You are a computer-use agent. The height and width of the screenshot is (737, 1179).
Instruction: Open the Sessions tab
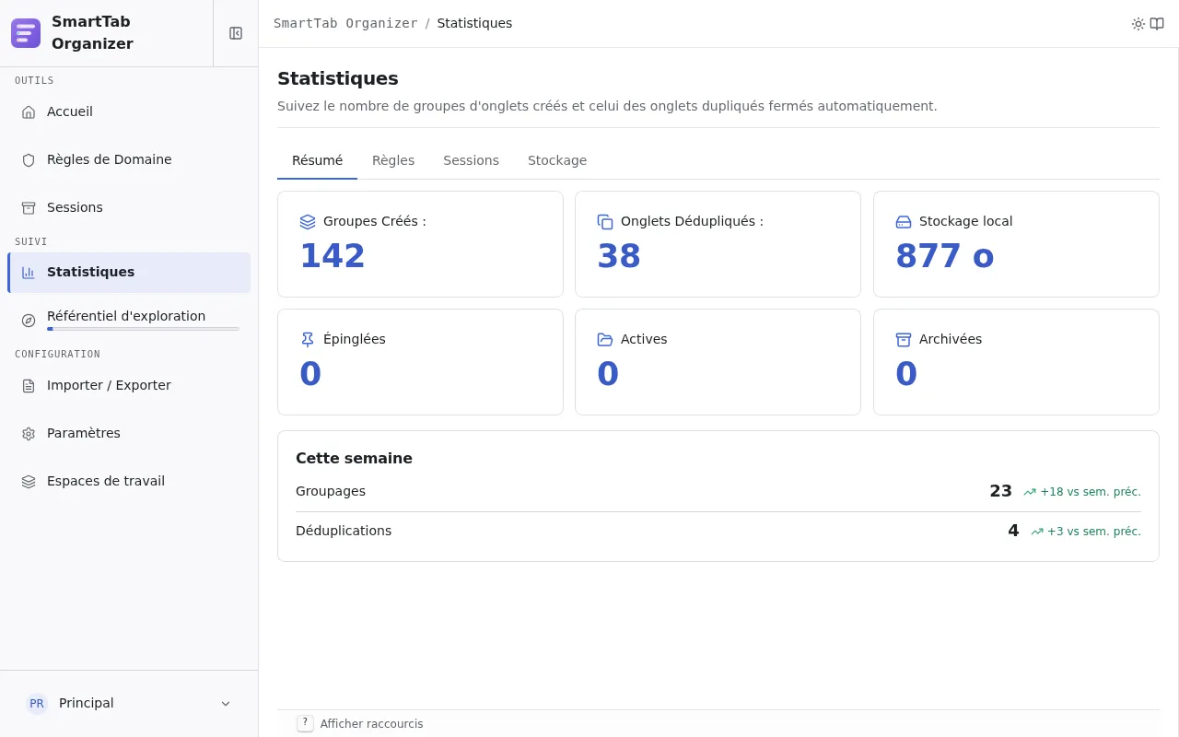click(471, 160)
